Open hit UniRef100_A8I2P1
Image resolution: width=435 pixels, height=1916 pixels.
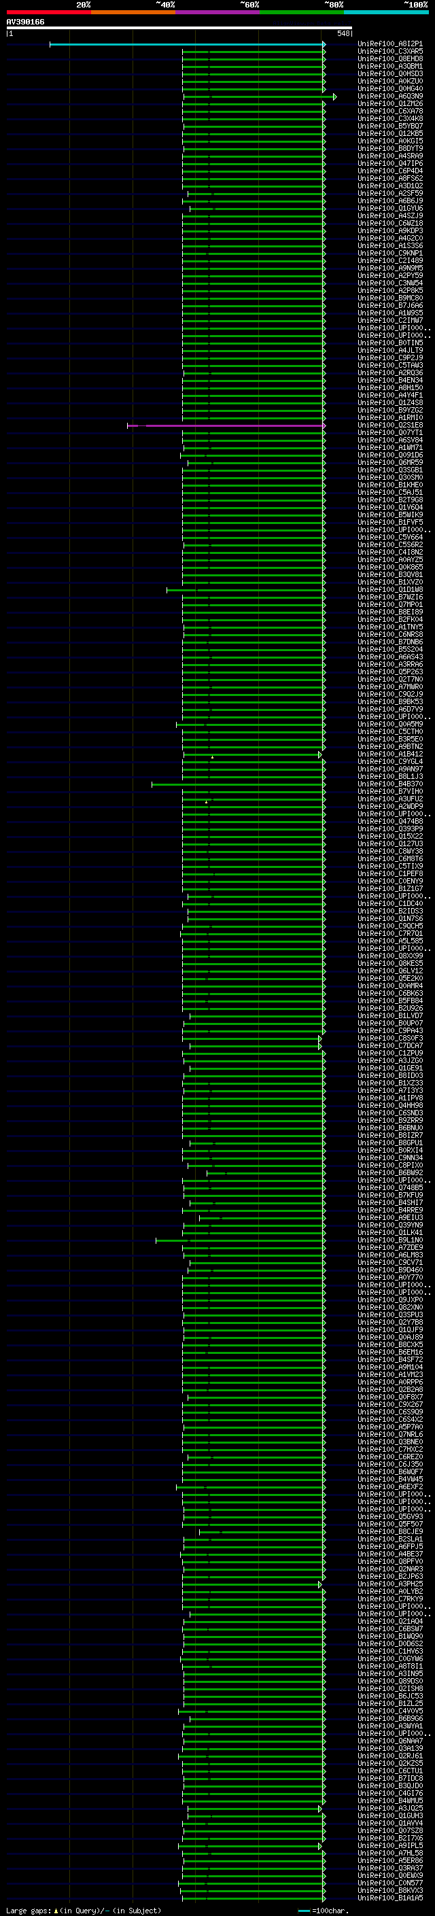click(389, 44)
